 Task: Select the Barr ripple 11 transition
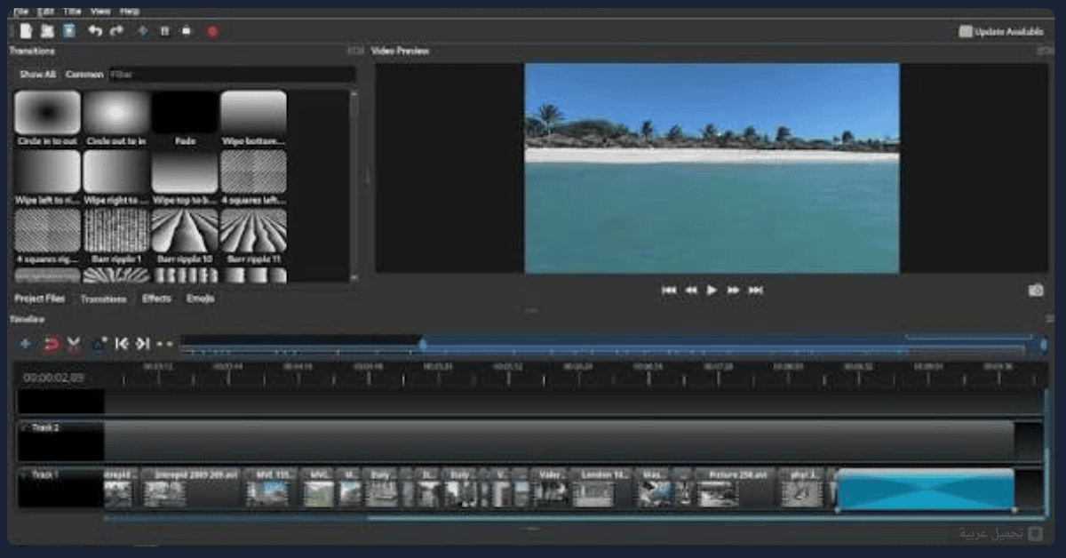click(x=253, y=237)
